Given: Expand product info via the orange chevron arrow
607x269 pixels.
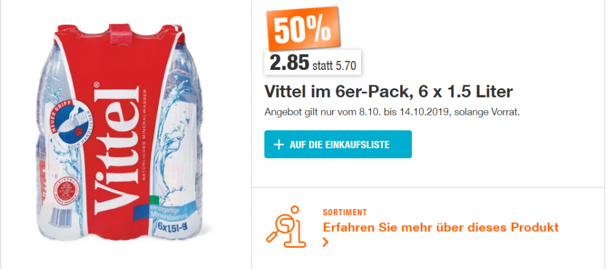Looking at the screenshot, I should pos(325,243).
